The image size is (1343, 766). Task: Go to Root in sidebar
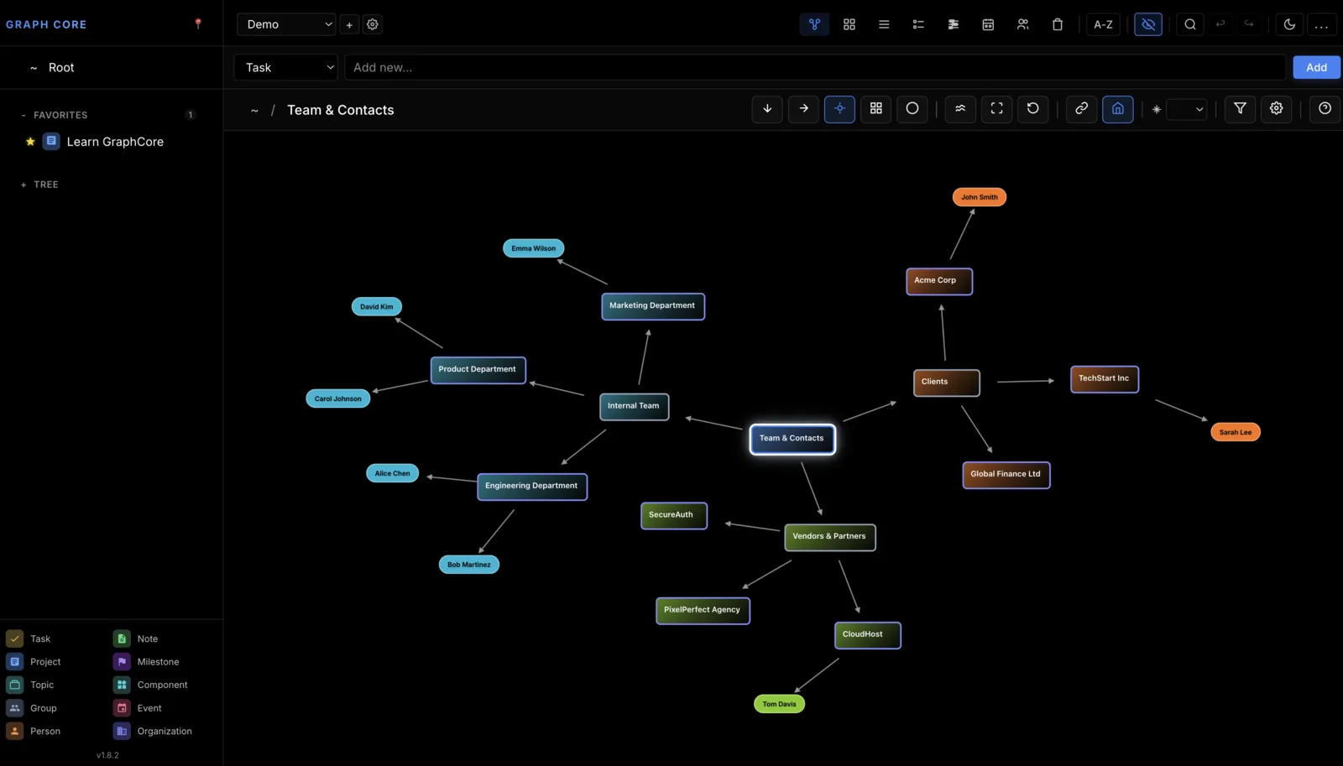(x=61, y=68)
